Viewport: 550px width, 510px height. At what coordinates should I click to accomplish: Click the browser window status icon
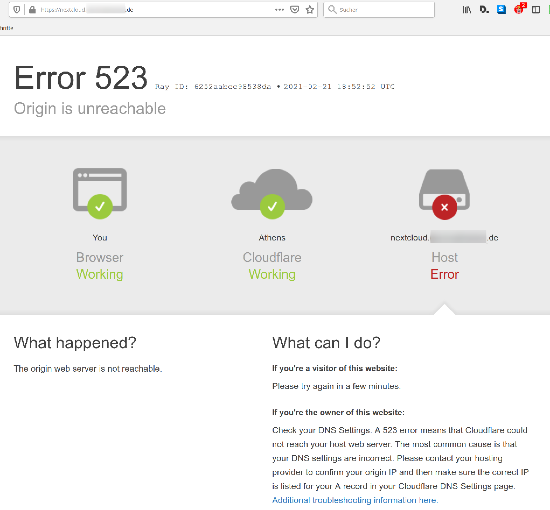(x=99, y=193)
